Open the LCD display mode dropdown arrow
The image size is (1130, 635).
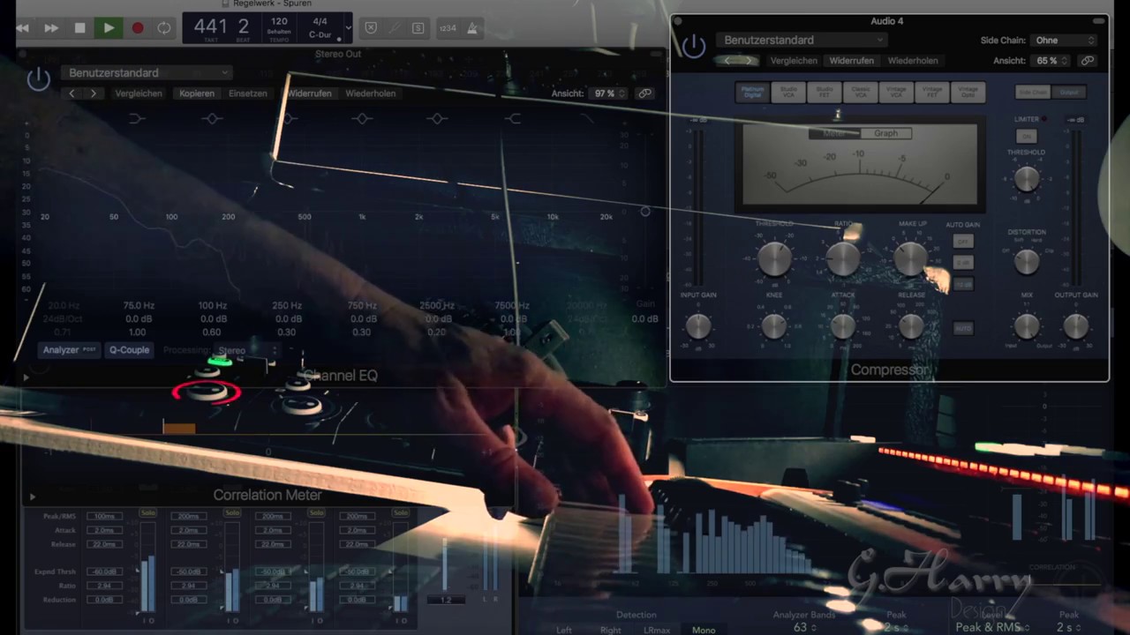(x=348, y=28)
